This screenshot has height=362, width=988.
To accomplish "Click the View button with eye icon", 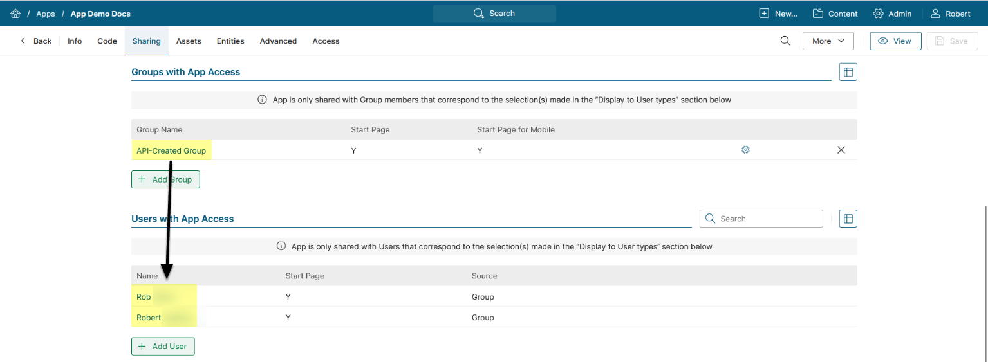I will (x=895, y=41).
